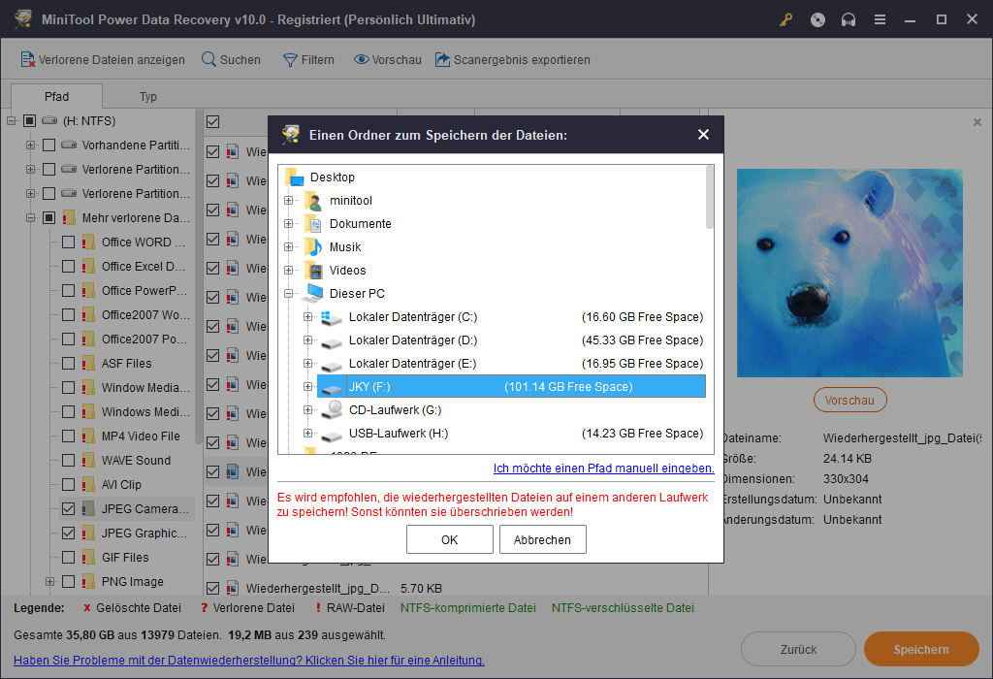Toggle the AVI Clip checkbox
This screenshot has height=679, width=993.
click(68, 485)
